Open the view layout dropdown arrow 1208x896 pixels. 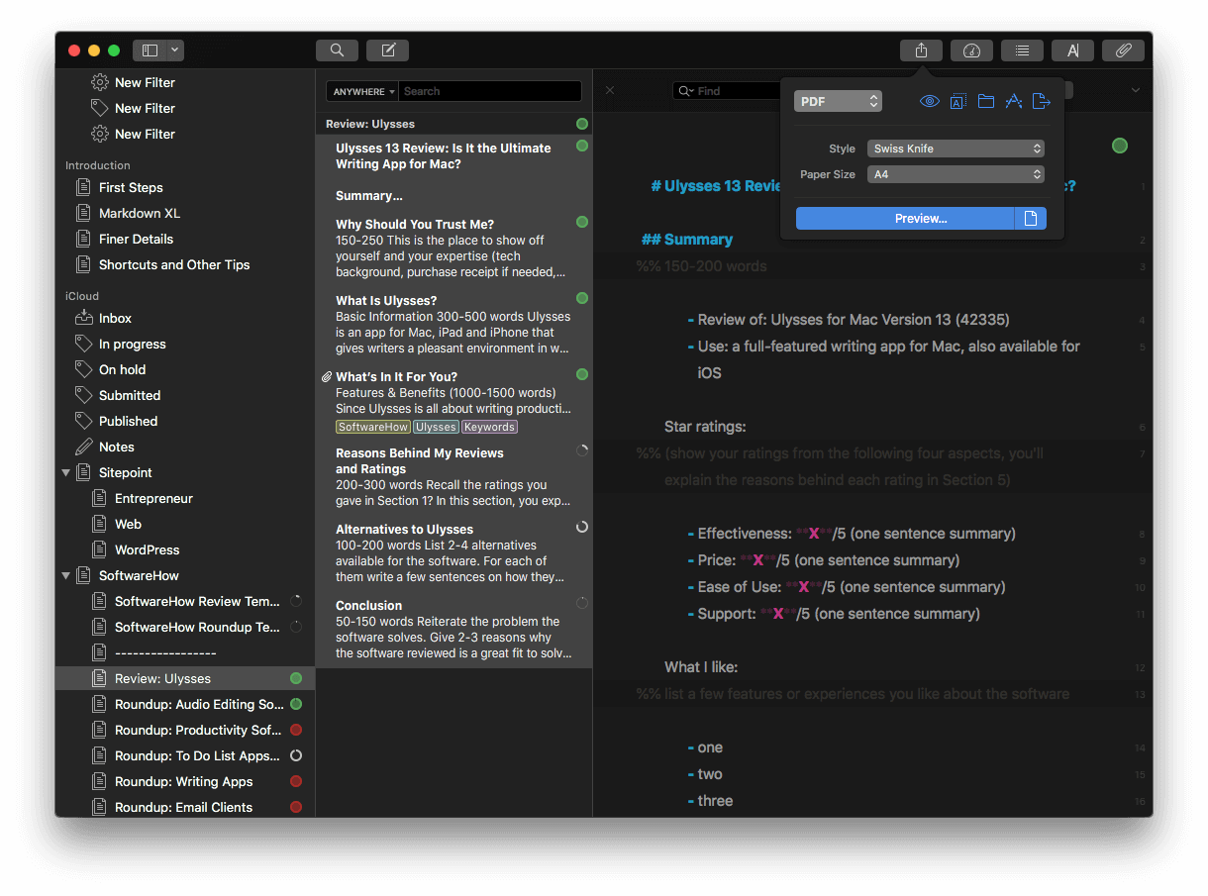pyautogui.click(x=175, y=50)
